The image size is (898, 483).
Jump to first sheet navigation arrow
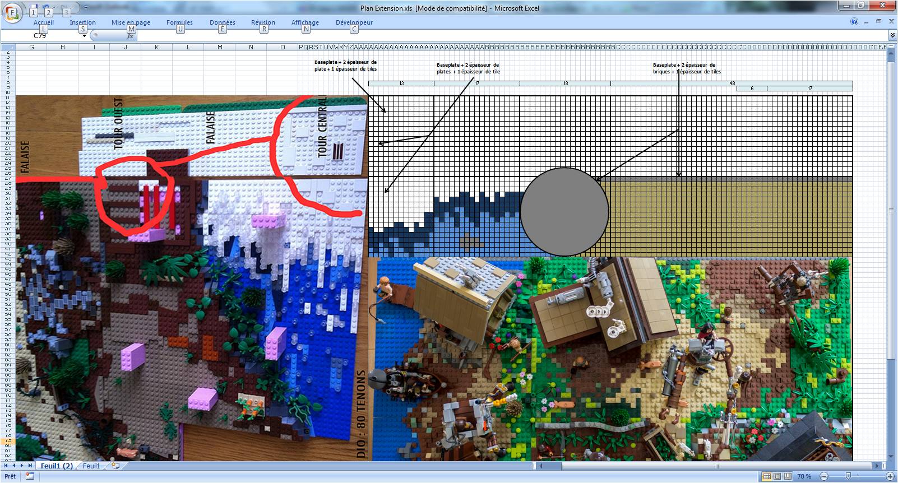pyautogui.click(x=6, y=466)
